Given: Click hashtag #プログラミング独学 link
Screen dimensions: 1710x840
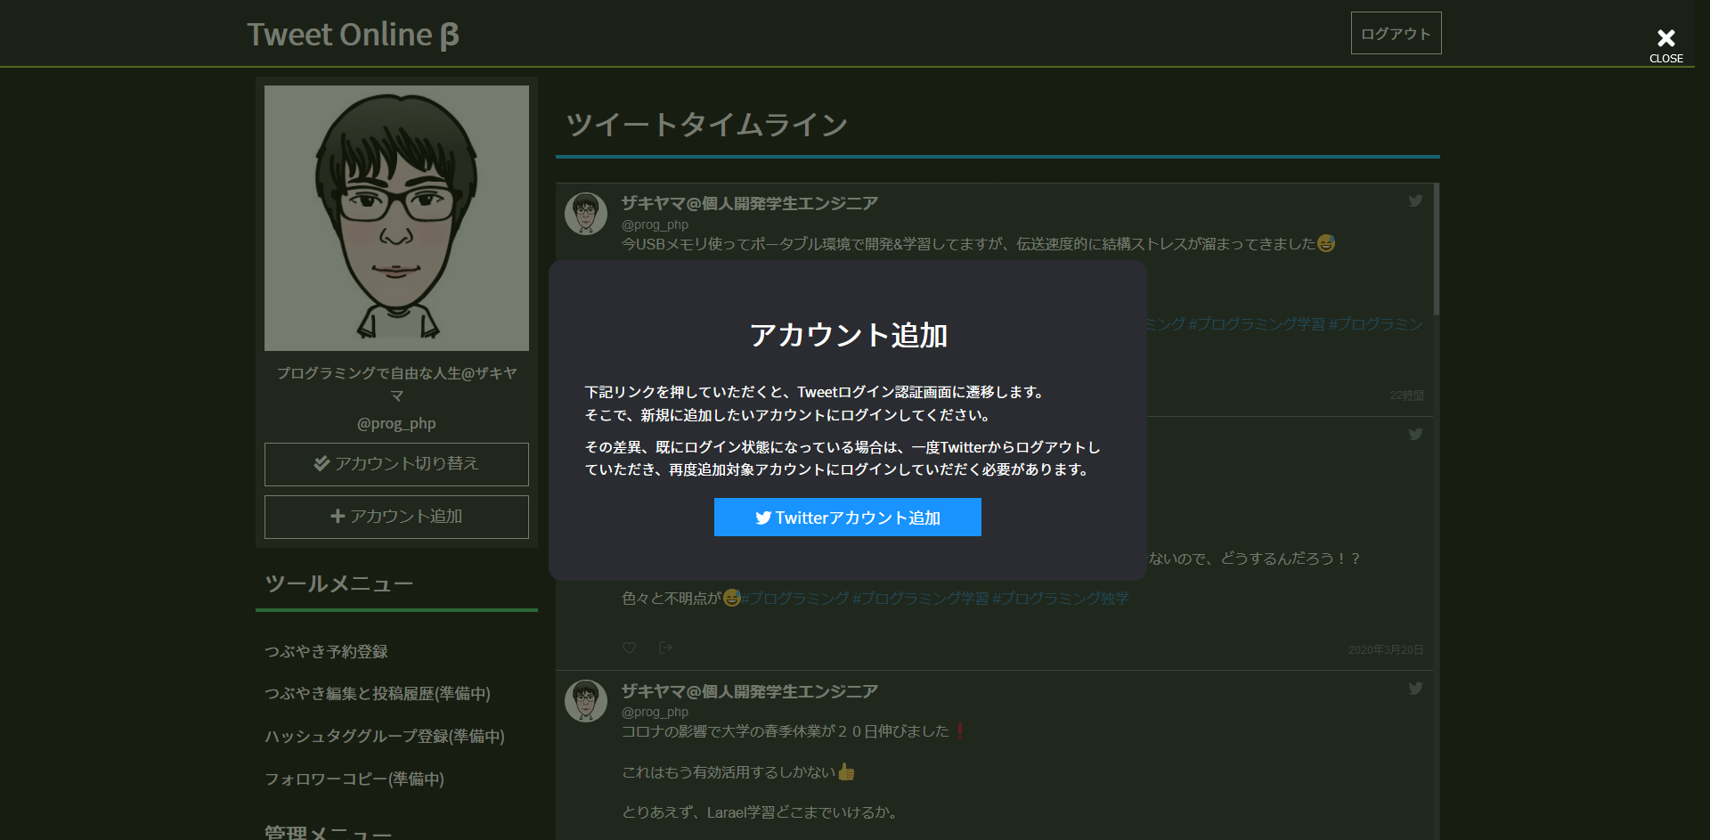Looking at the screenshot, I should [1061, 599].
